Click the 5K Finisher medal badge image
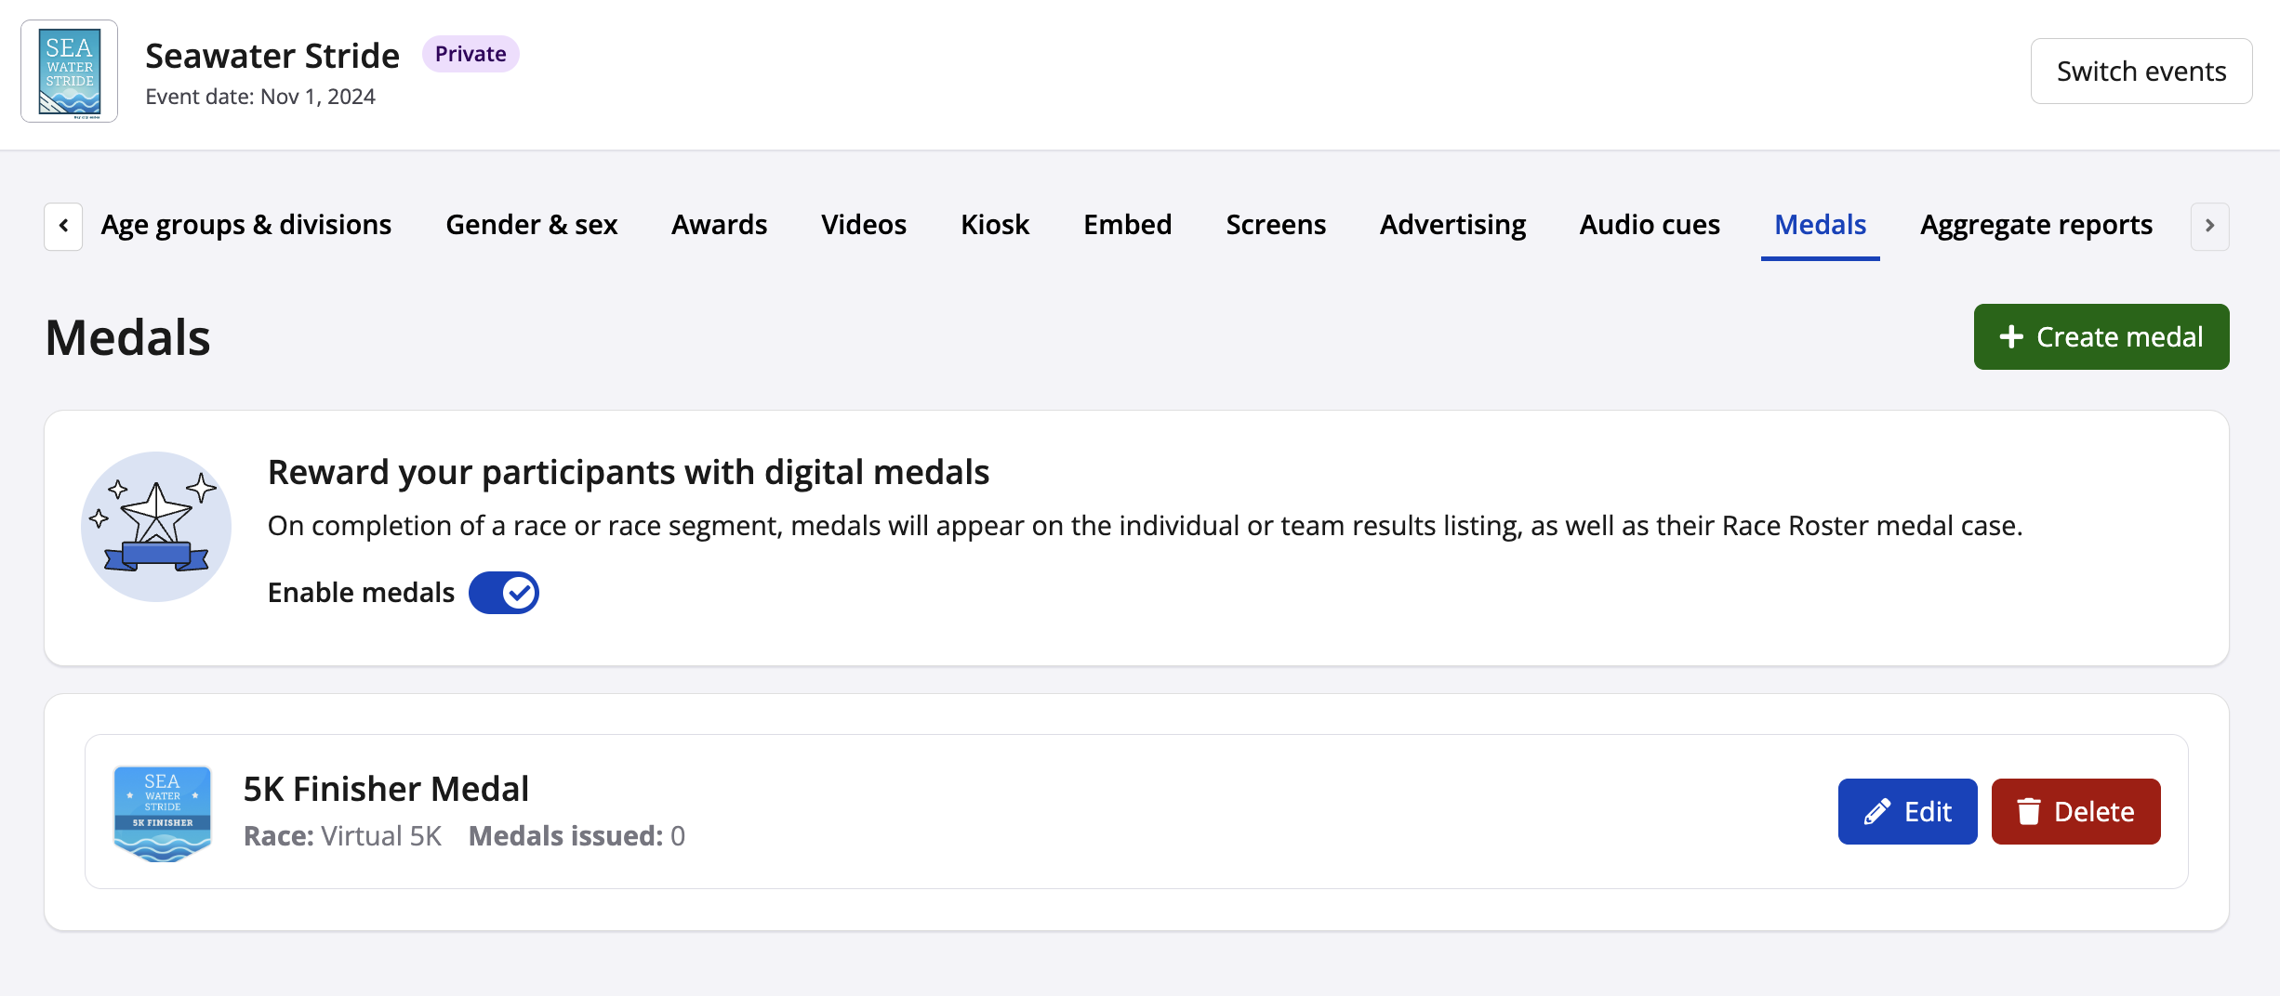The height and width of the screenshot is (996, 2280). pos(163,813)
